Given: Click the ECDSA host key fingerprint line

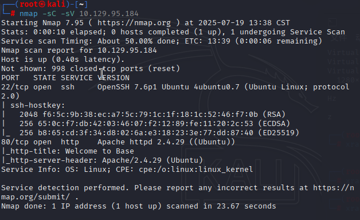Looking at the screenshot, I should (x=155, y=124).
